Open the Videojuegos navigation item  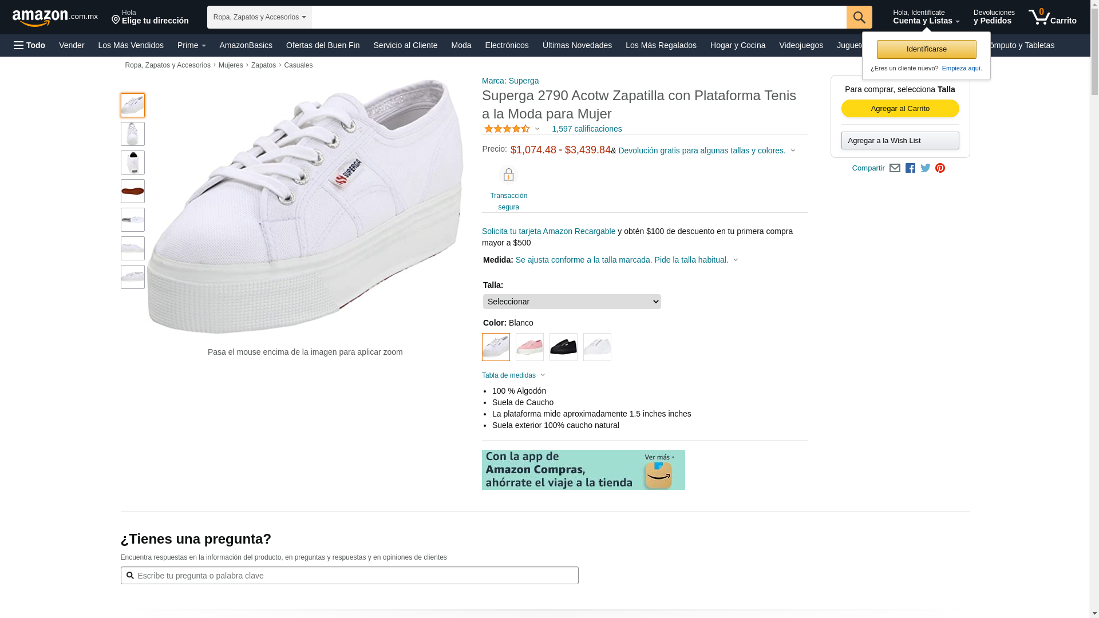pos(801,45)
